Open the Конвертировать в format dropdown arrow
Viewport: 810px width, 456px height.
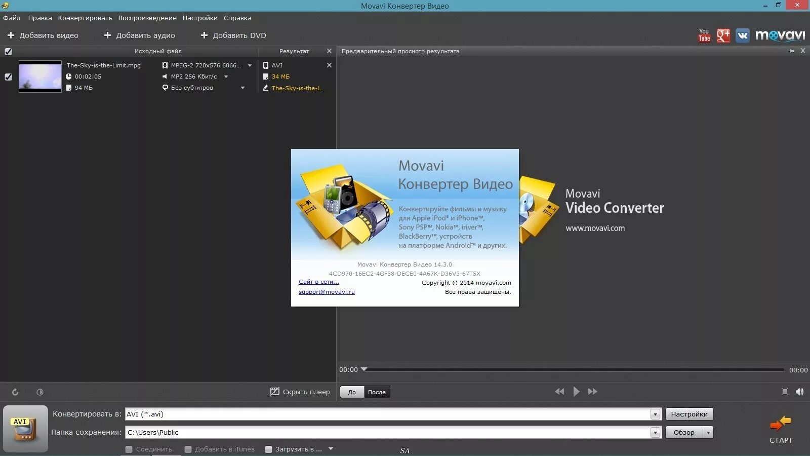pos(655,414)
